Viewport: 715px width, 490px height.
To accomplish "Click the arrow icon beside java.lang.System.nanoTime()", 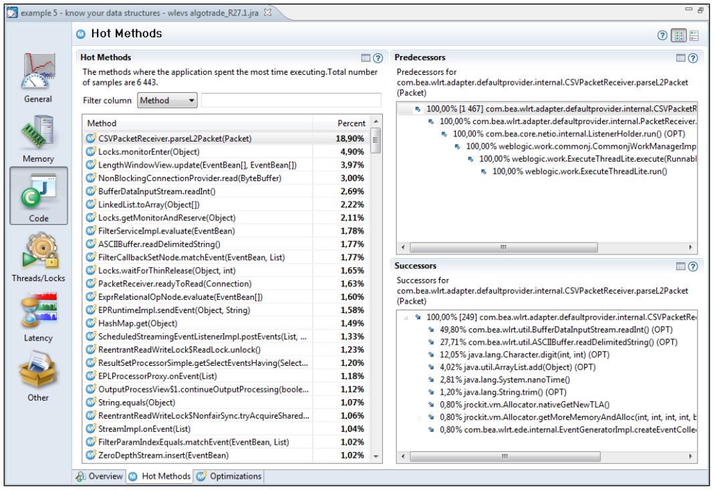I will click(432, 380).
